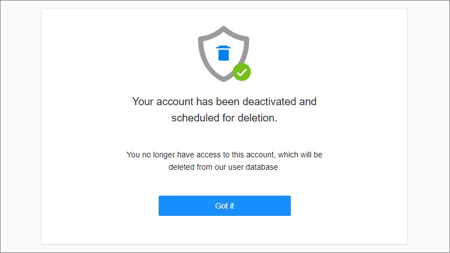Click the "You no longer have access" line
Screen dimensions: 450x253
[224, 155]
